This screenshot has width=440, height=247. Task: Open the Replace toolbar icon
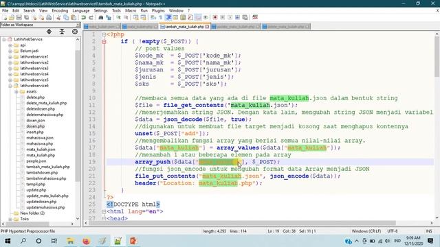(x=109, y=17)
